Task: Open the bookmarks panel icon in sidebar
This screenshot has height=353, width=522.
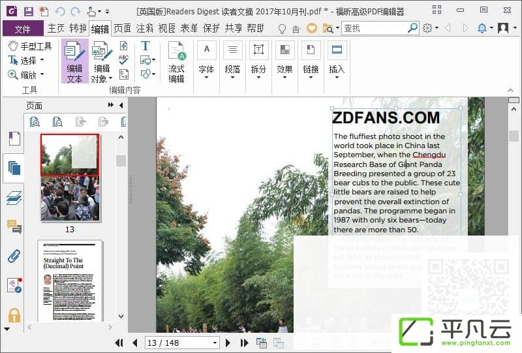Action: point(14,138)
